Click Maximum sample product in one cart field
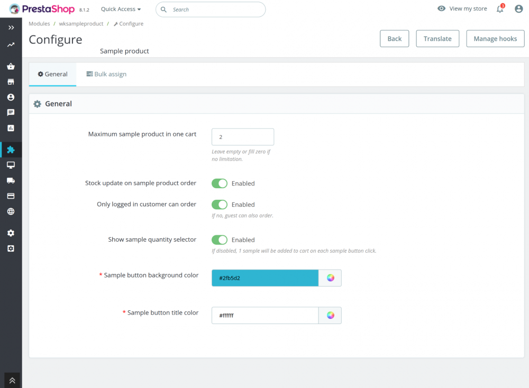Image resolution: width=529 pixels, height=388 pixels. [x=243, y=137]
